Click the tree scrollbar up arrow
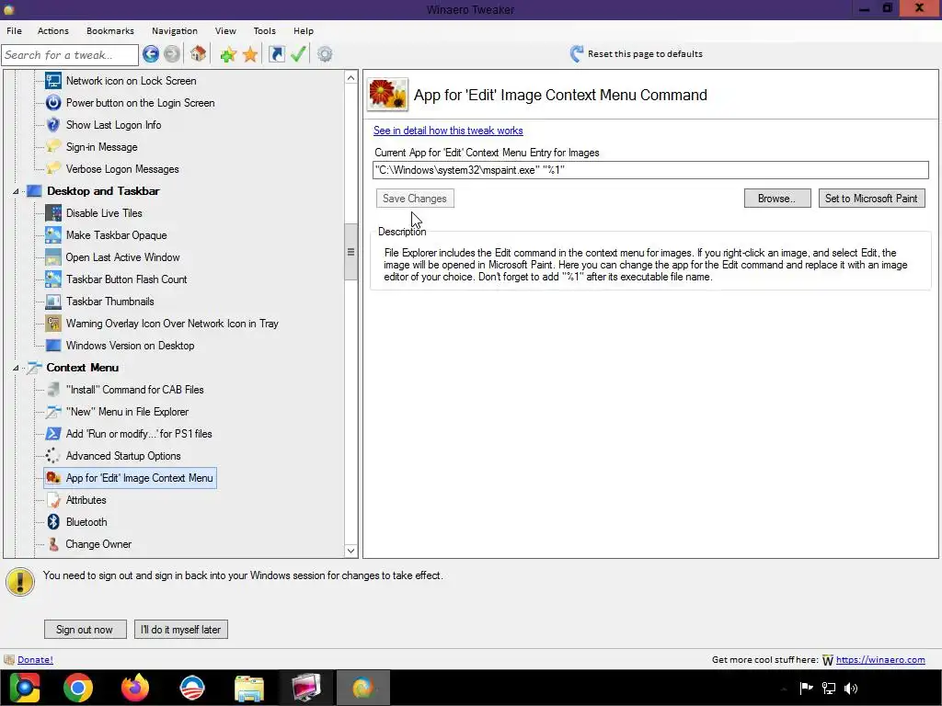Viewport: 942px width, 706px height. (350, 77)
